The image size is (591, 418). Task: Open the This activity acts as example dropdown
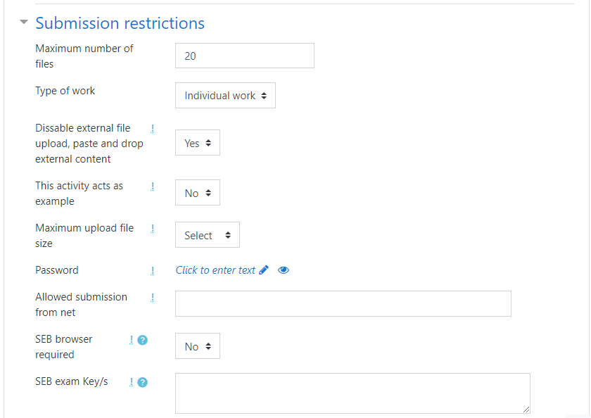click(x=197, y=192)
